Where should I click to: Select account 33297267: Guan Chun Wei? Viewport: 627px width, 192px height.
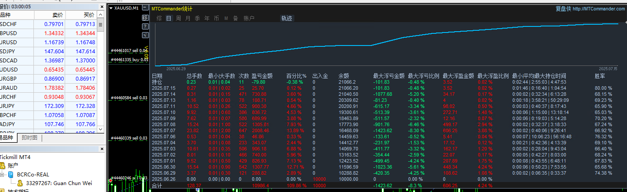59,183
